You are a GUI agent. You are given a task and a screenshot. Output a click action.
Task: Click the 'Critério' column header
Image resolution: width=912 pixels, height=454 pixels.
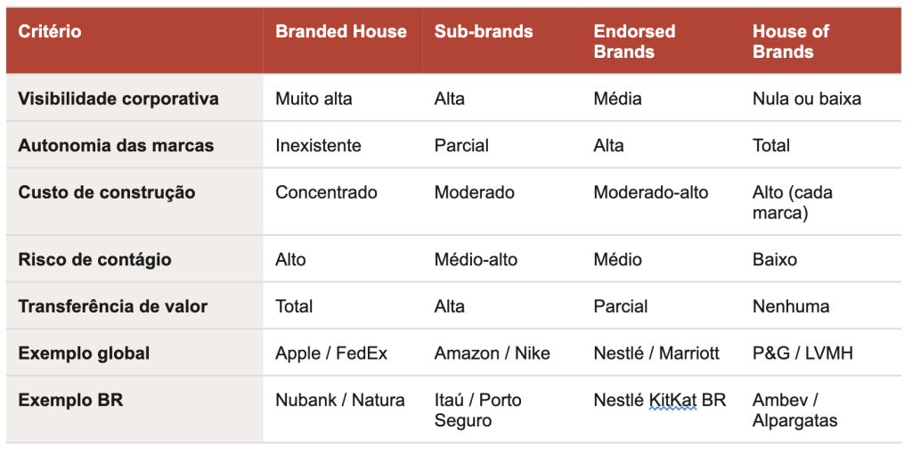pos(50,32)
